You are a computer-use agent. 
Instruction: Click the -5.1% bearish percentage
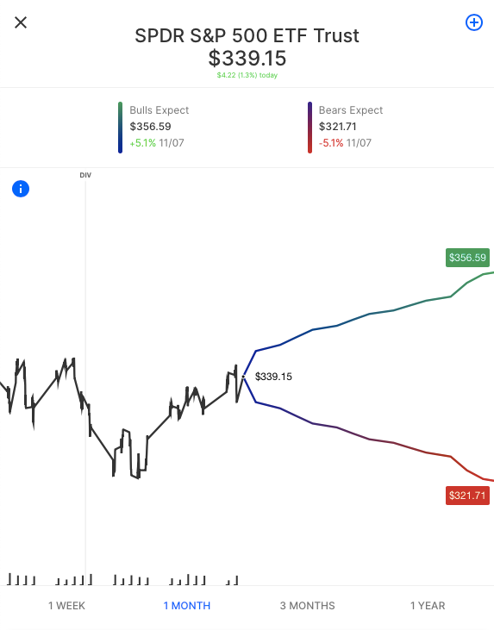[x=331, y=143]
